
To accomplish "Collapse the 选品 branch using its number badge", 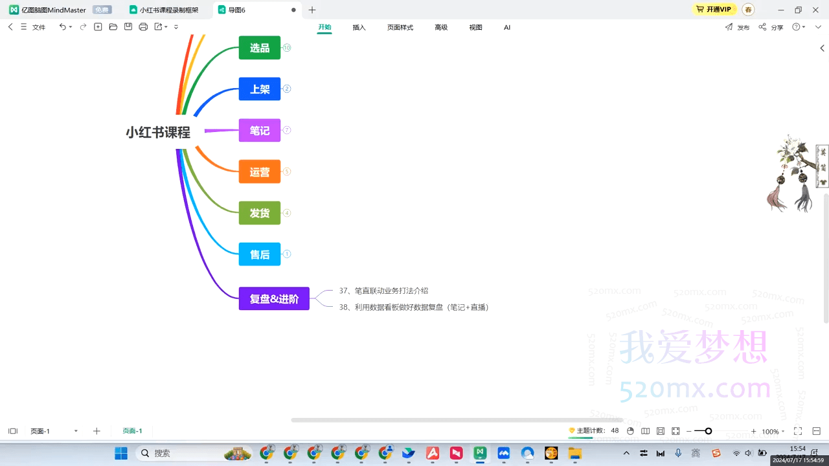I will 287,47.
